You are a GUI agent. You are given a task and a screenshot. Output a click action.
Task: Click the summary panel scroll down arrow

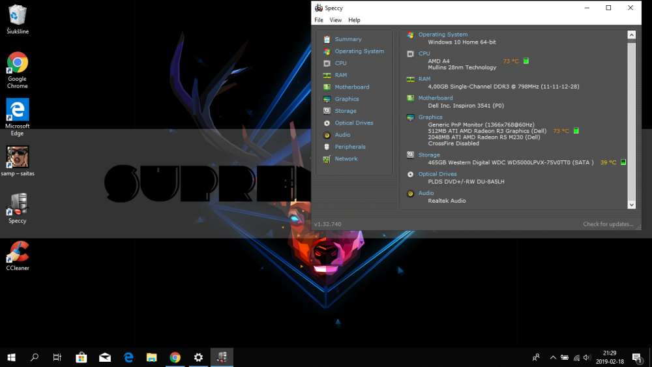(x=632, y=205)
